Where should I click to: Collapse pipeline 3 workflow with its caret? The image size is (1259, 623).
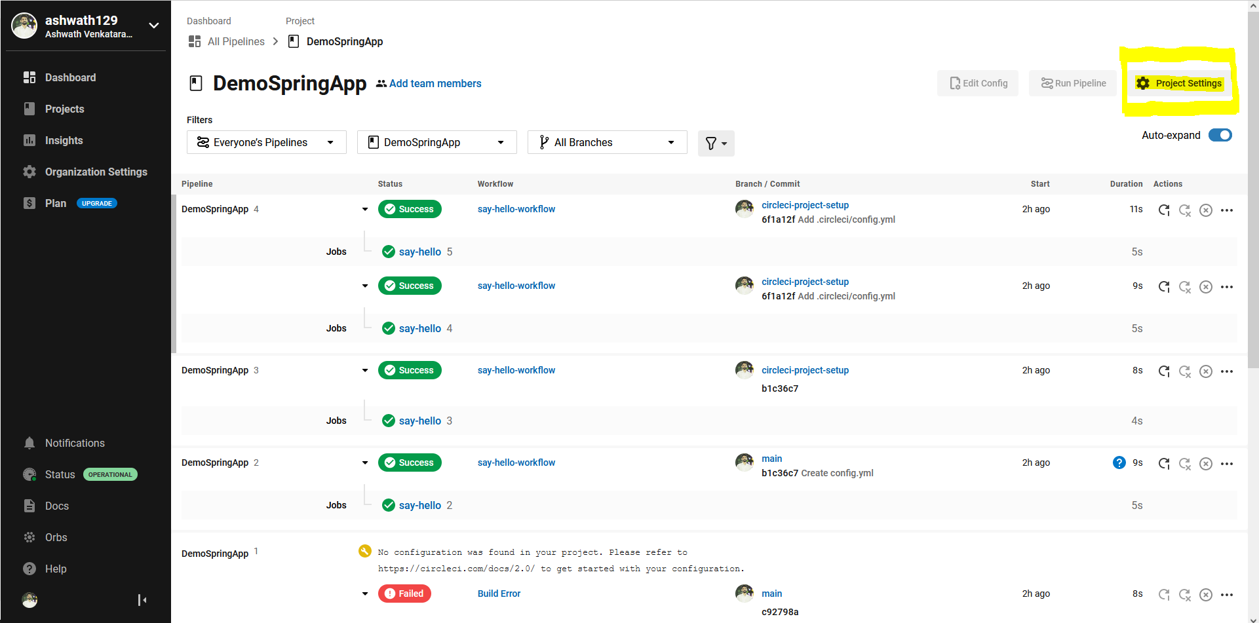tap(365, 371)
